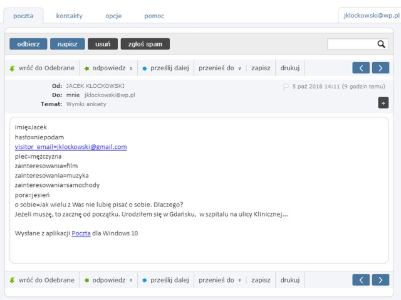The image size is (401, 300).
Task: Click 'wróć do Odebrane' above the message
Action: point(42,68)
